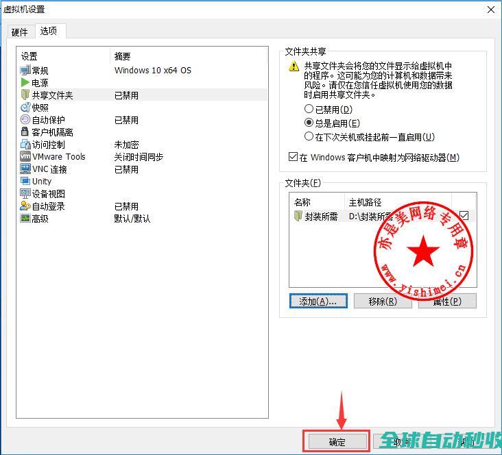Viewport: 502px width, 455px height.
Task: Click the 自动保护 AutoProtect icon
Action: pyautogui.click(x=25, y=120)
